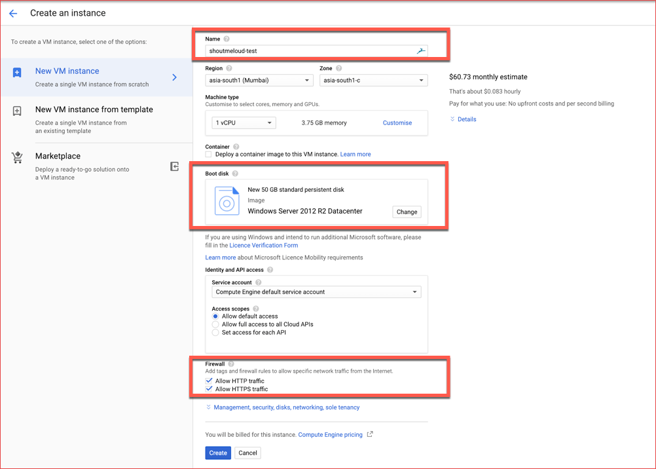Click the boot disk image icon
Viewport: 656px width, 469px height.
(x=227, y=201)
